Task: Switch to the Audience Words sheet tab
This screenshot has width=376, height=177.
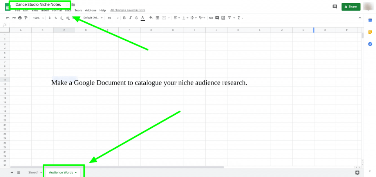Action: click(x=61, y=172)
